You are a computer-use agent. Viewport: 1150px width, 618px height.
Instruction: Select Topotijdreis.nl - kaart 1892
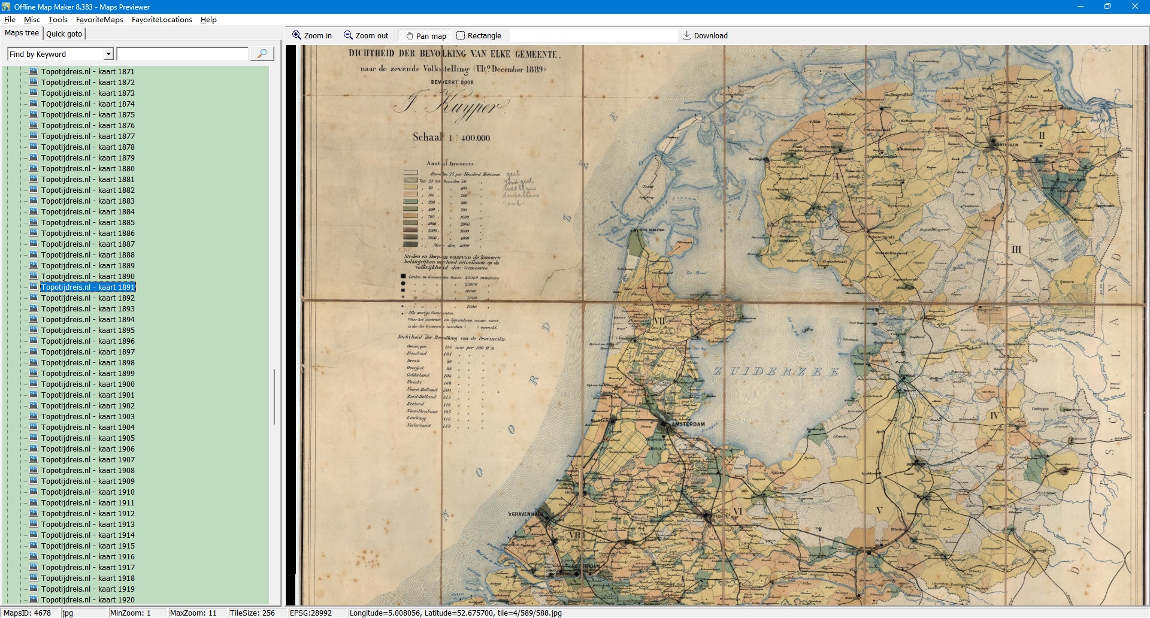[87, 298]
